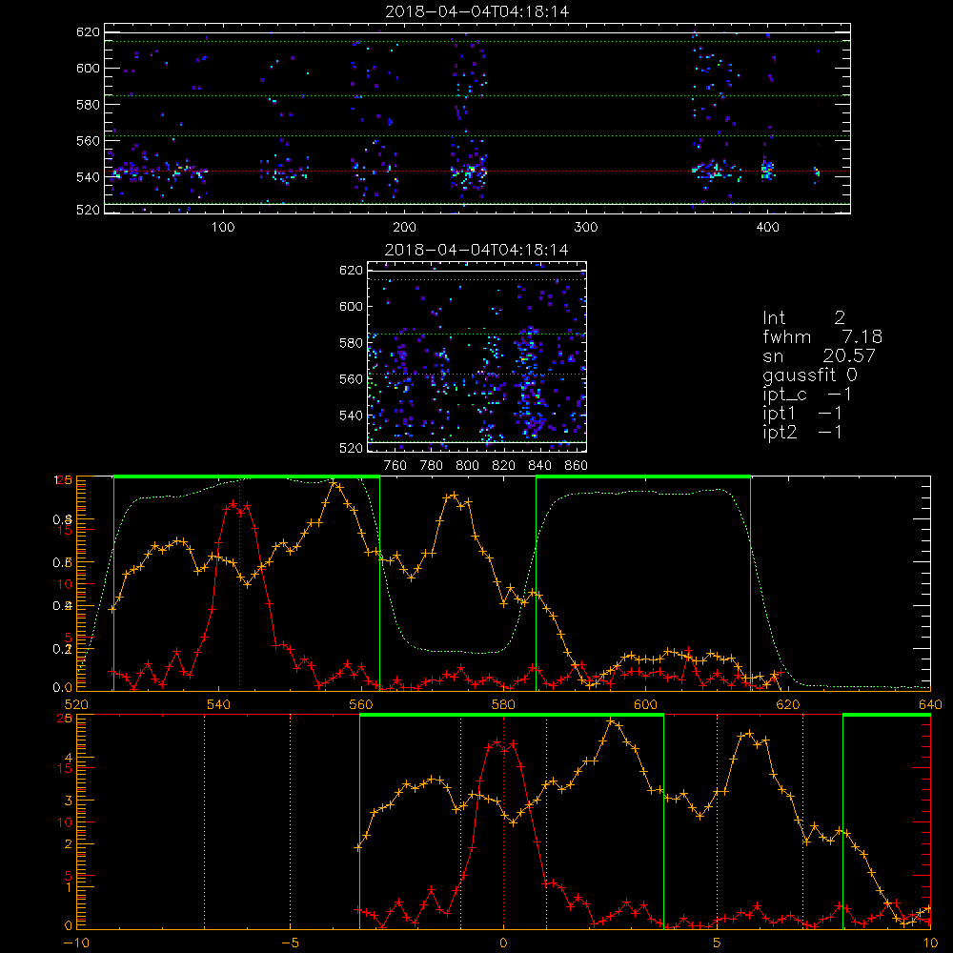Click the middle plot title 2018-04-04T04:18:14
This screenshot has width=953, height=953.
click(x=476, y=250)
